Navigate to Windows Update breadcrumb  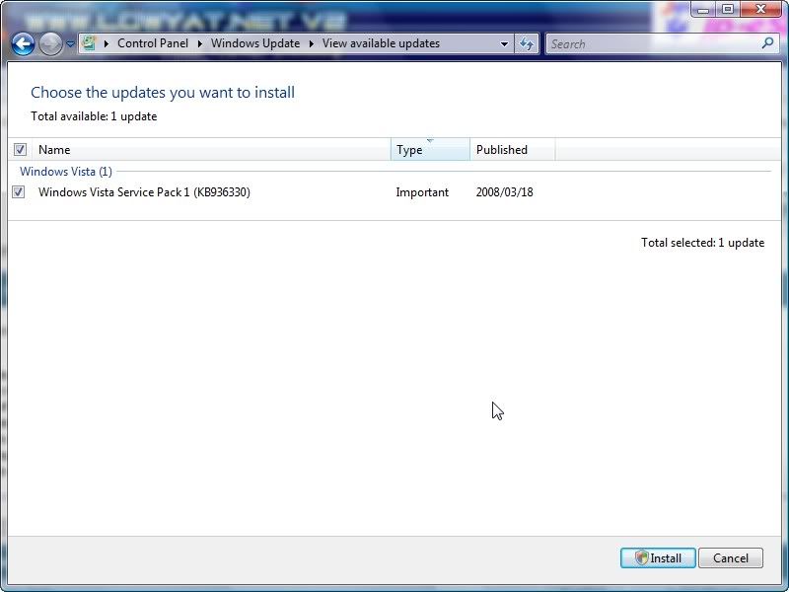(x=254, y=43)
